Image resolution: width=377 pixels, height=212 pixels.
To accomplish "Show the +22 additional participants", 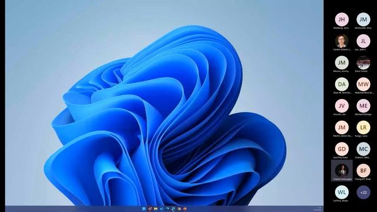I will click(363, 193).
